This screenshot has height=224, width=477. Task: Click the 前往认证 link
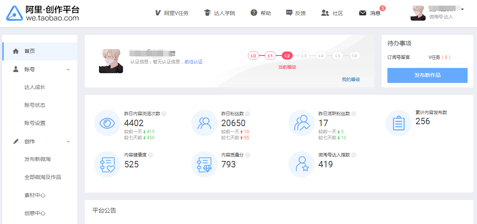click(x=193, y=62)
